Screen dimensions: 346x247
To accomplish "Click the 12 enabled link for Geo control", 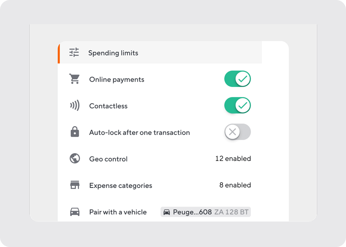I will click(x=233, y=159).
